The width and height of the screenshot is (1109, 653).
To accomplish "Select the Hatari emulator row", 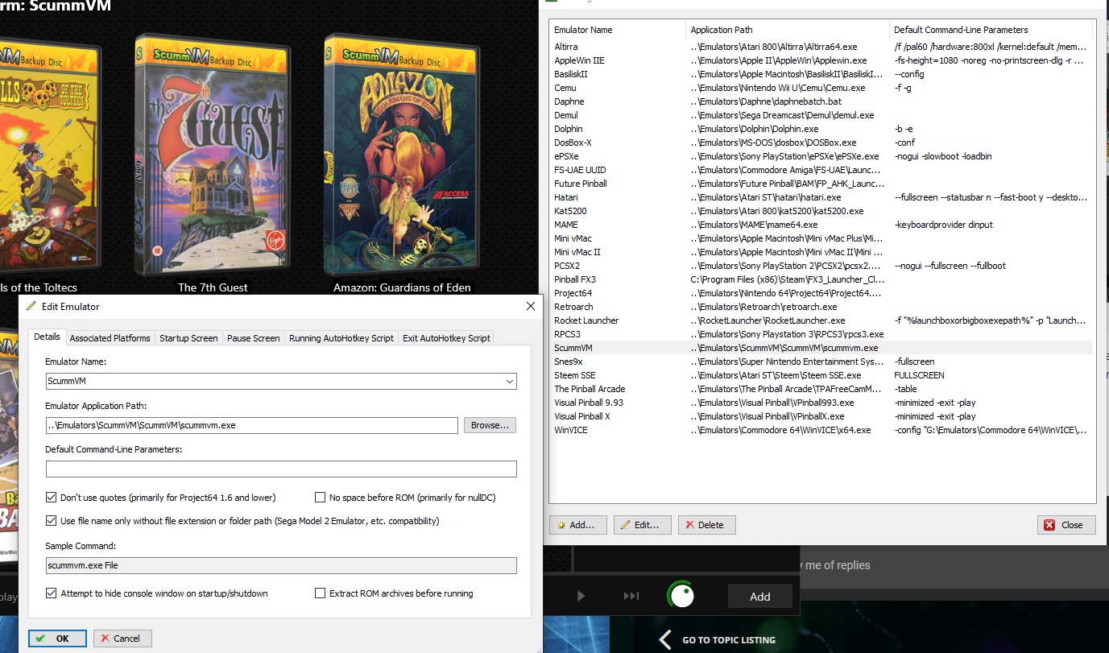I will click(x=821, y=197).
